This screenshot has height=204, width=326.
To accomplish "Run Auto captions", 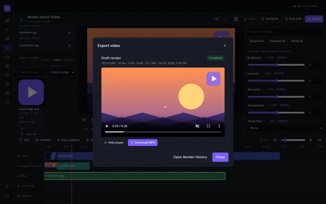I will click(68, 140).
